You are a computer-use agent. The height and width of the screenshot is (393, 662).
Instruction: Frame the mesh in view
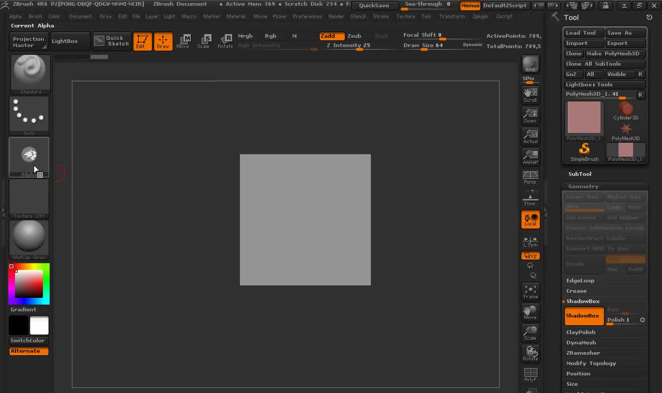click(530, 291)
